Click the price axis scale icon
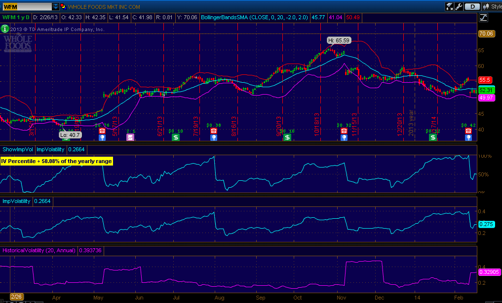This screenshot has height=303, width=502. [x=483, y=18]
